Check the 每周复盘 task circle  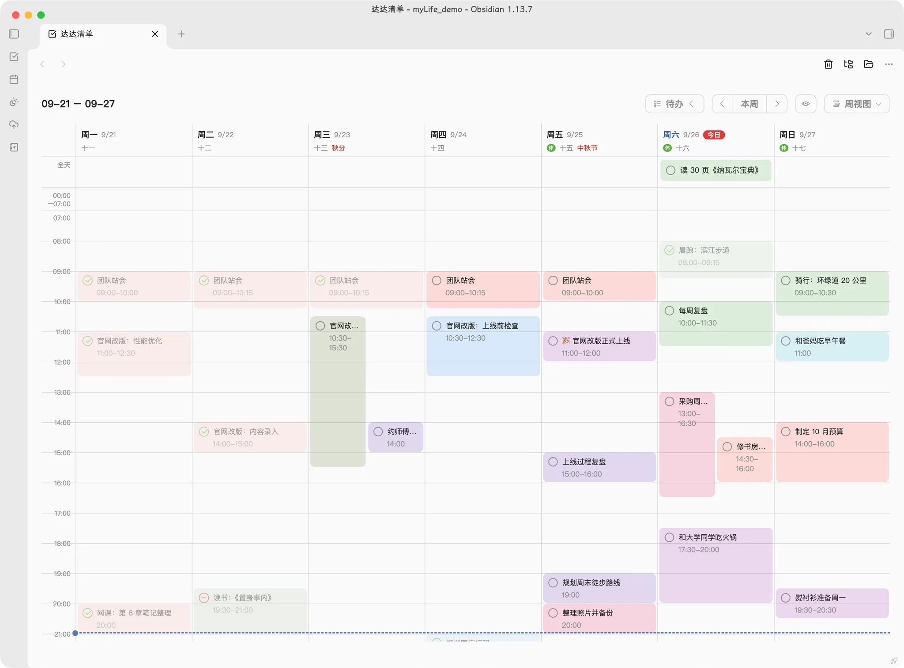click(x=670, y=311)
